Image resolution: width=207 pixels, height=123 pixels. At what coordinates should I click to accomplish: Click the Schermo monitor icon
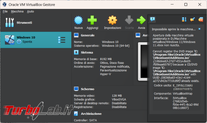(x=76, y=89)
